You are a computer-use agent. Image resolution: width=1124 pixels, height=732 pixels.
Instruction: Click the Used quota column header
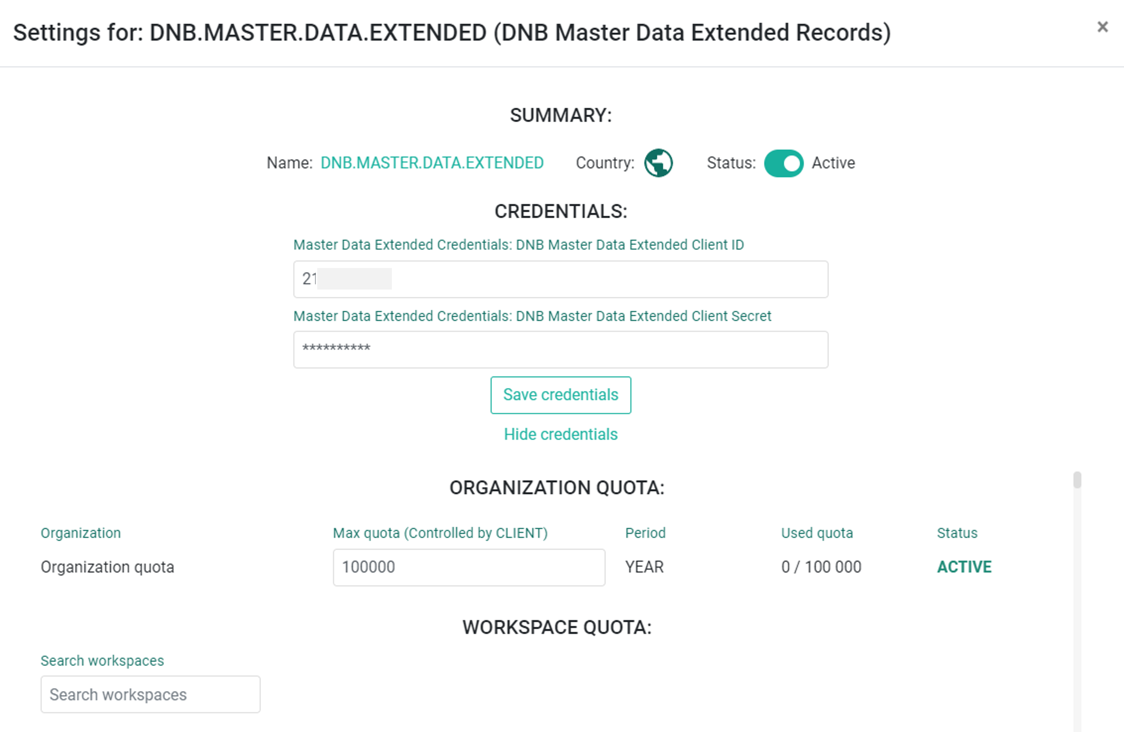(x=817, y=533)
